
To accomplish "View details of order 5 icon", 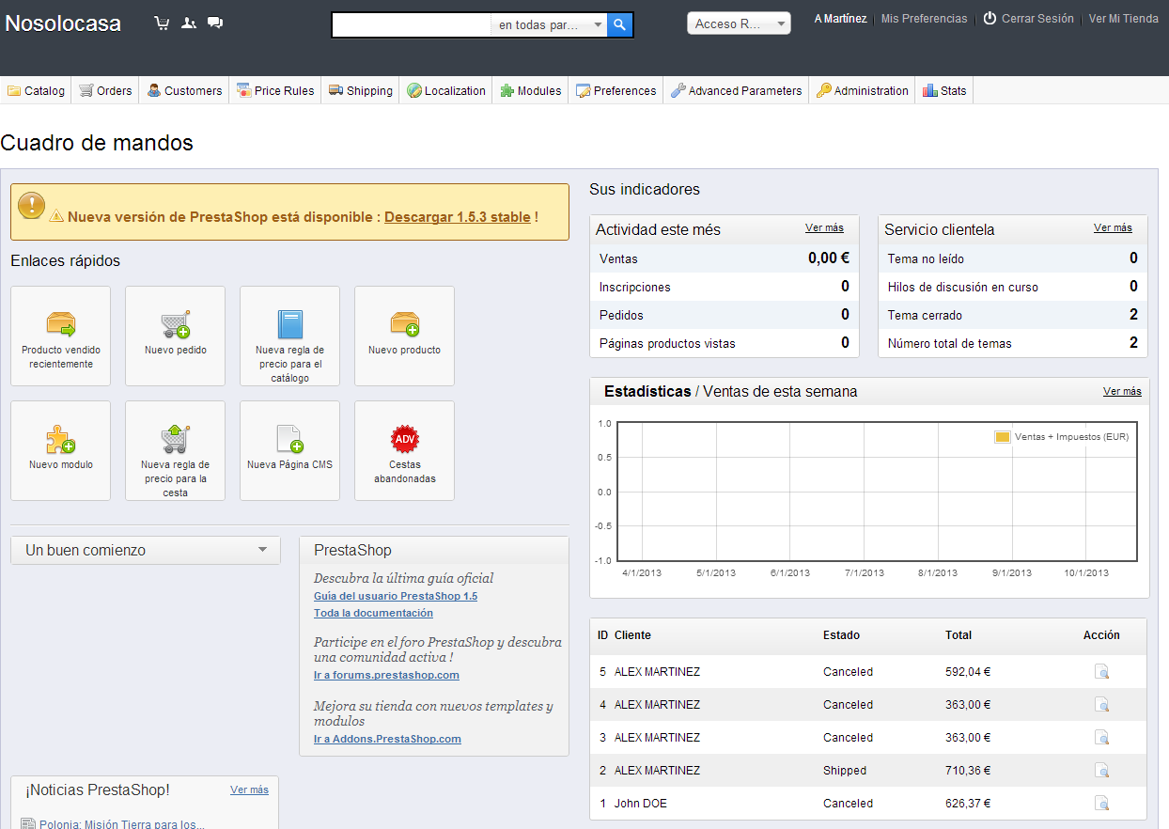I will pyautogui.click(x=1102, y=672).
